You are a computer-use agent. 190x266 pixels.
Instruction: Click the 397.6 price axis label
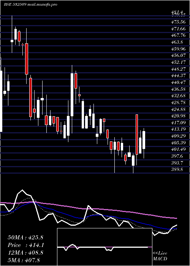point(177,156)
